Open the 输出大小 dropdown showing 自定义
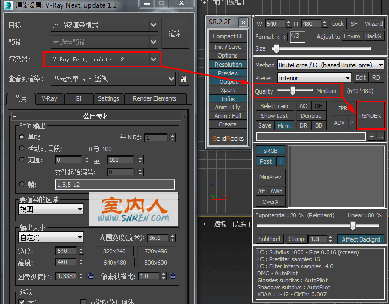 pos(51,237)
